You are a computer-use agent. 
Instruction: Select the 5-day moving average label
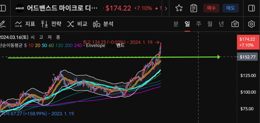click(x=25, y=45)
